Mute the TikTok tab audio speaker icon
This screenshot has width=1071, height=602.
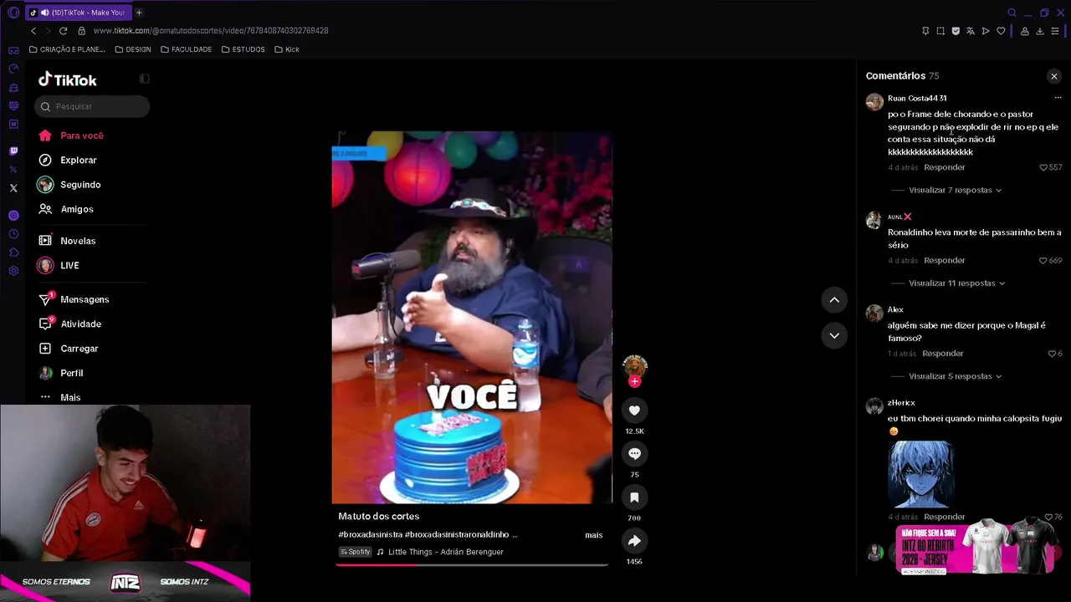click(x=44, y=13)
